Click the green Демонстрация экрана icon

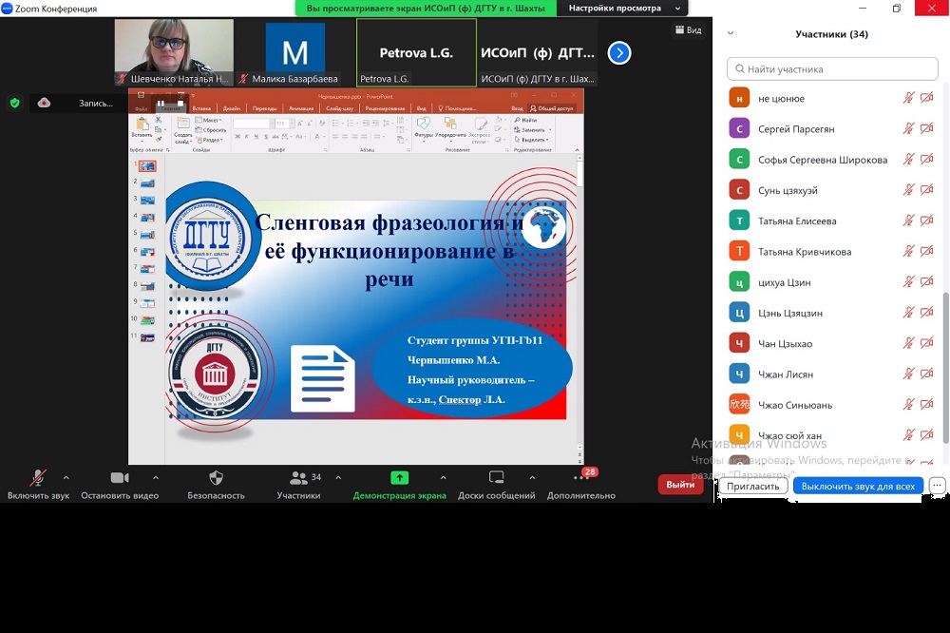tap(399, 478)
